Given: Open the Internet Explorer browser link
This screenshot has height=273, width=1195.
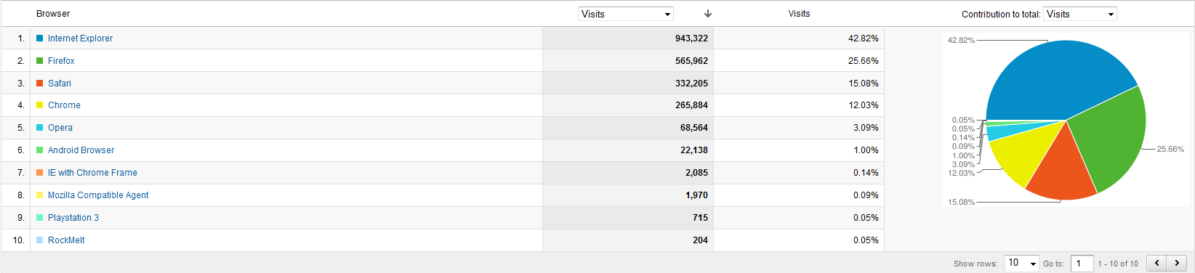Looking at the screenshot, I should [x=80, y=38].
